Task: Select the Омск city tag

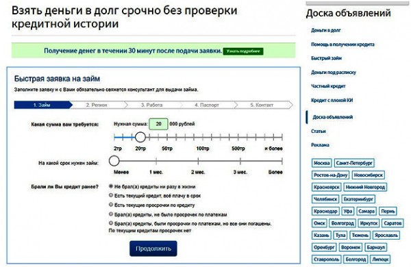Action: pyautogui.click(x=319, y=223)
